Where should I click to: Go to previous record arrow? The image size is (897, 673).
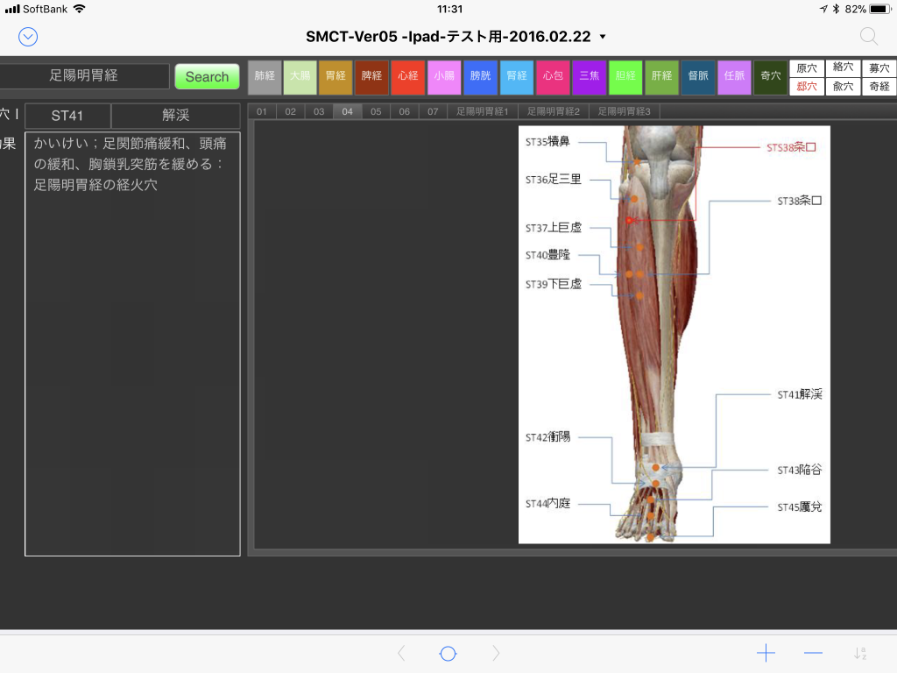click(x=401, y=653)
